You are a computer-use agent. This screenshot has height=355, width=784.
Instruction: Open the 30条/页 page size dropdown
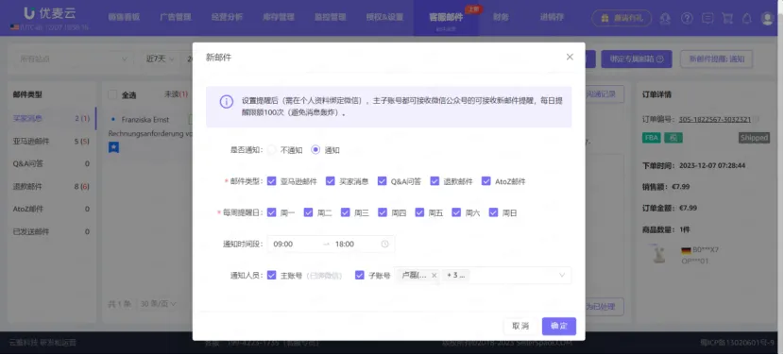[158, 303]
